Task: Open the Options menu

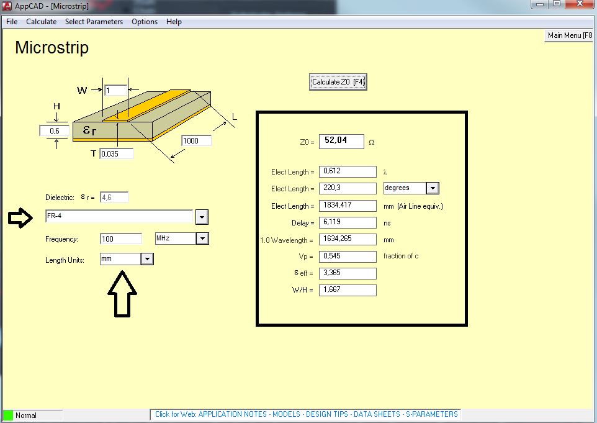Action: tap(145, 22)
